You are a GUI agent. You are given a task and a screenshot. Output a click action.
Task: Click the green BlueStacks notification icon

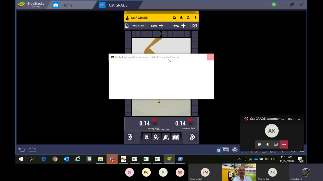[x=274, y=5]
